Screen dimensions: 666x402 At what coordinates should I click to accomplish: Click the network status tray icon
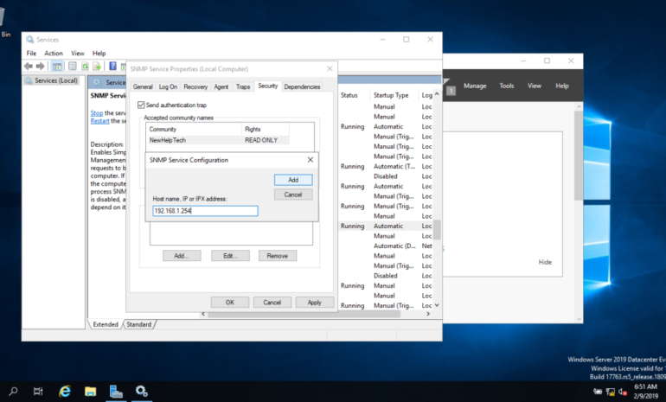point(611,392)
